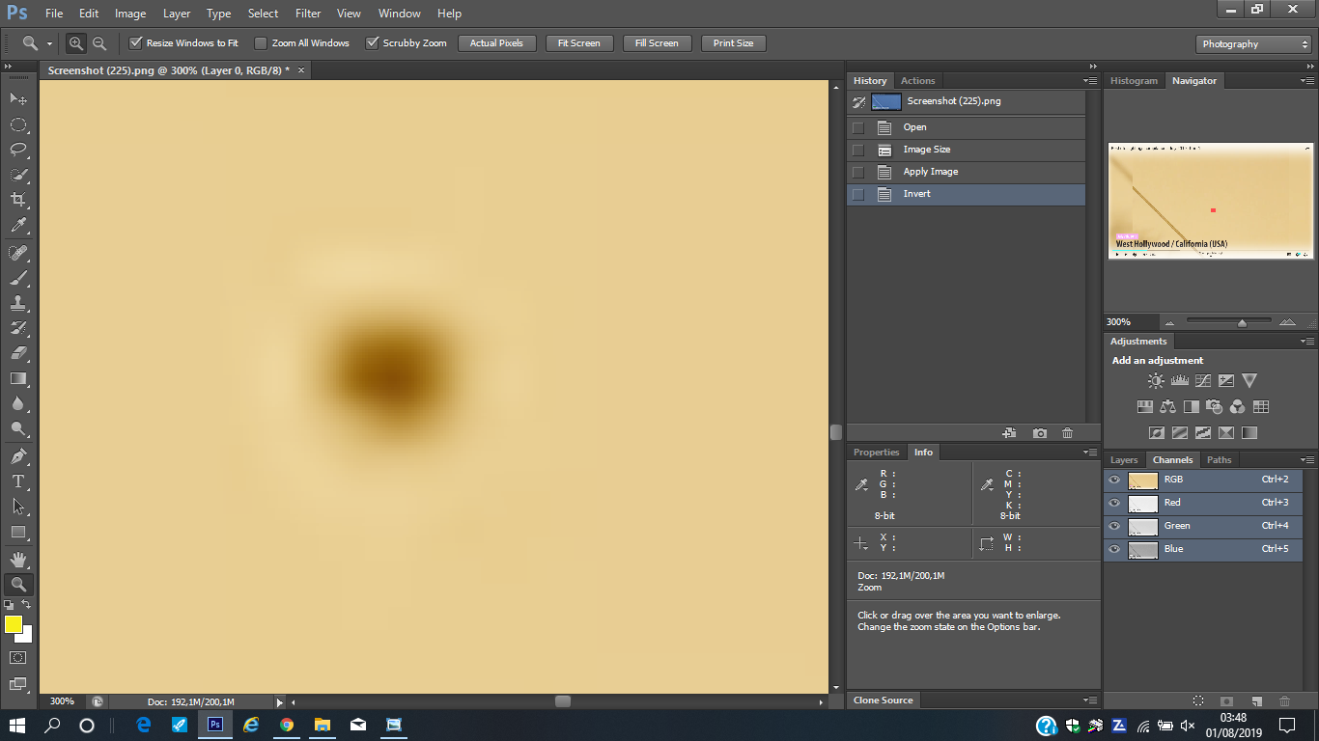1319x741 pixels.
Task: Switch to the Layers tab
Action: click(1124, 460)
